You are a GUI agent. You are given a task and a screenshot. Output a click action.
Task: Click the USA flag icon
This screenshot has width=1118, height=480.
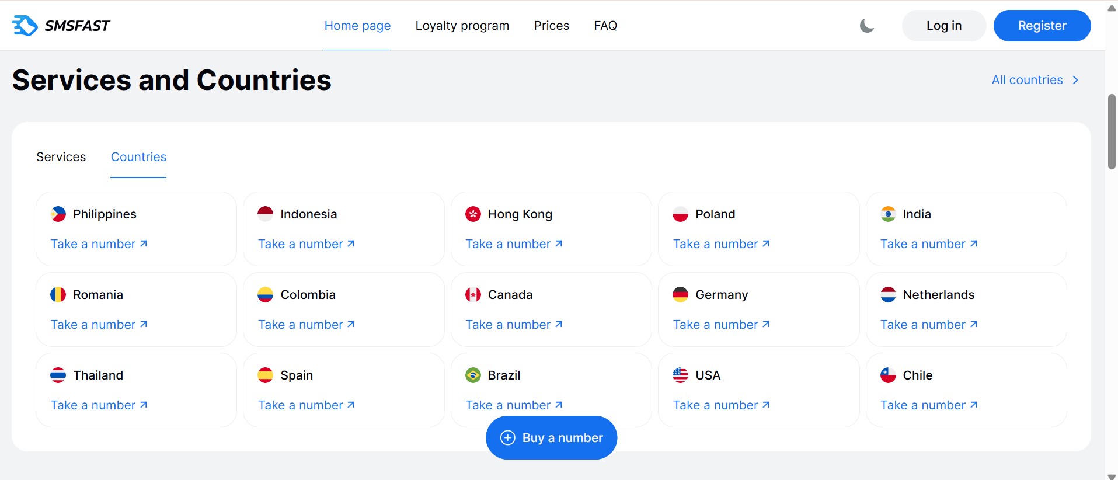click(x=680, y=375)
